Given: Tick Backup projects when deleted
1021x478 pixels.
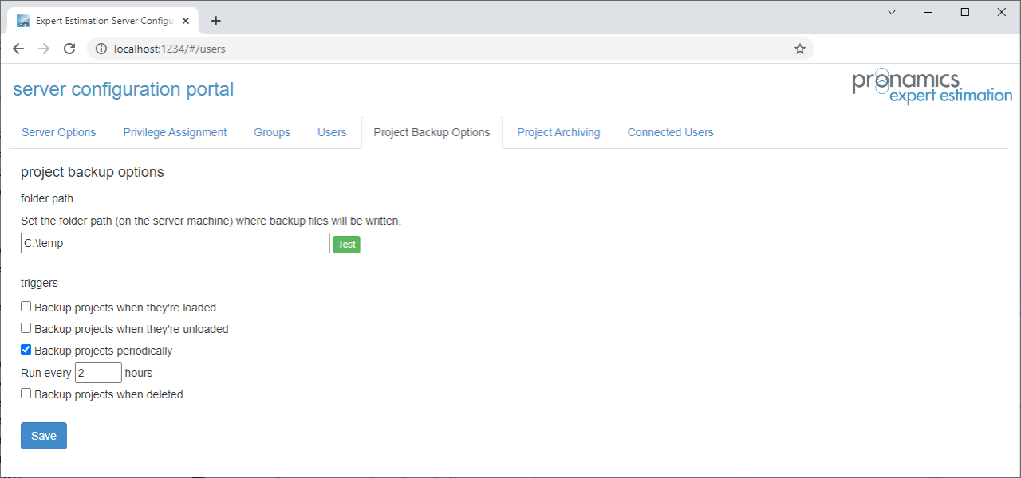Looking at the screenshot, I should coord(26,394).
